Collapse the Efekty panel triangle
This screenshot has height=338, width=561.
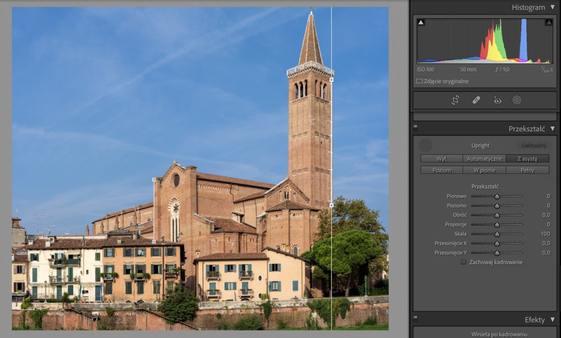point(553,320)
